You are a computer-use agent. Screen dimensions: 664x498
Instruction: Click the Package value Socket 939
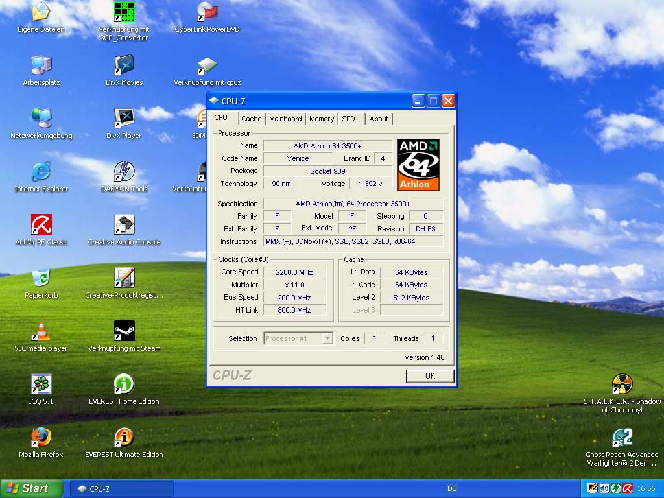pos(327,171)
